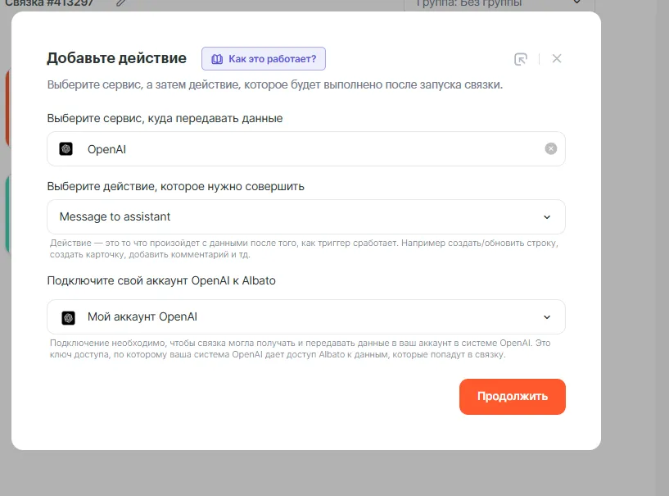Close the Добавьте действие dialog
The image size is (669, 496).
coord(557,59)
